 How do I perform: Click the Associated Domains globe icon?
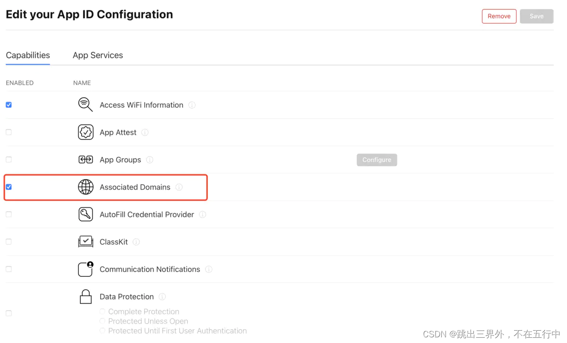coord(86,187)
